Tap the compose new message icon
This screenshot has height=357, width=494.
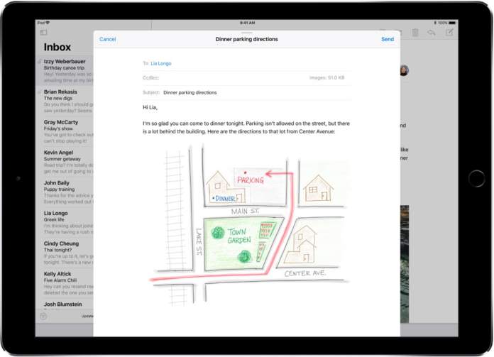(449, 33)
